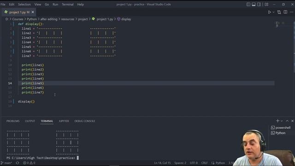Click resources breadcrumb folder
The image size is (295, 166).
(x=68, y=19)
